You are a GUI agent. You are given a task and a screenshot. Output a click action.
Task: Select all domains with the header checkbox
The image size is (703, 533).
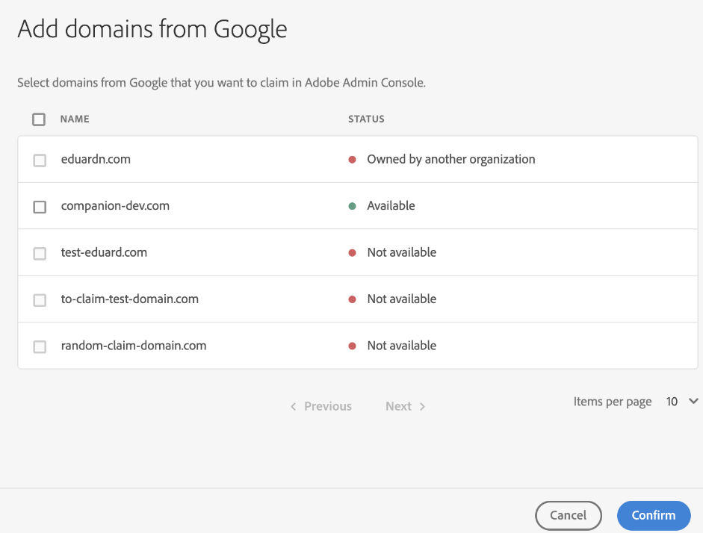tap(40, 119)
